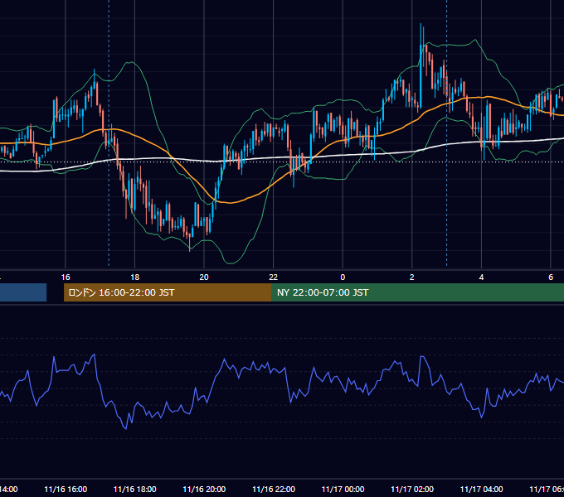This screenshot has height=497, width=564.
Task: Click the '11/16 18:00' date label
Action: [135, 489]
